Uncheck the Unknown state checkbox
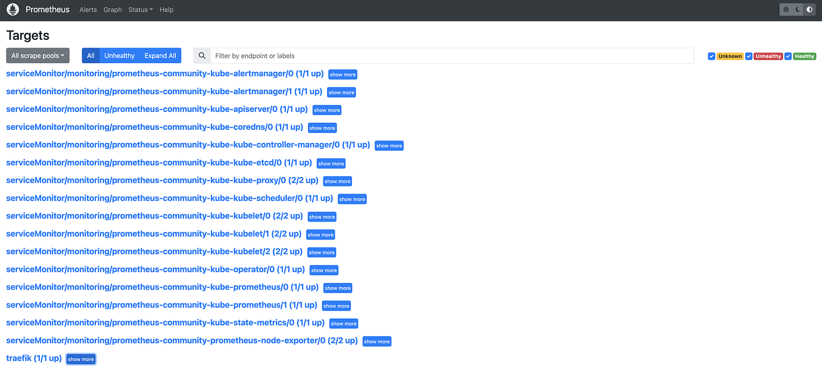 711,56
